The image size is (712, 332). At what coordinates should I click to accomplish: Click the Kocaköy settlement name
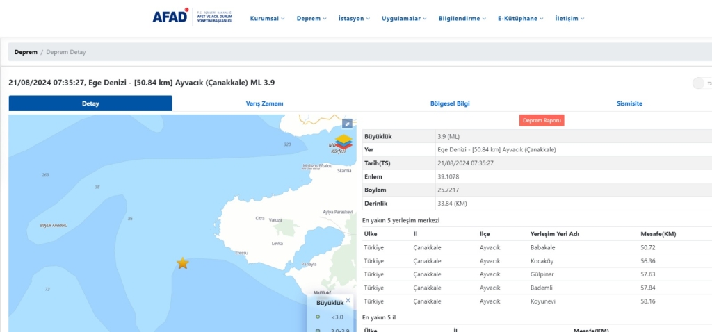[x=542, y=261]
